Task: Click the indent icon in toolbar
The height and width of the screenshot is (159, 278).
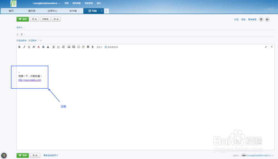Action: (x=63, y=47)
